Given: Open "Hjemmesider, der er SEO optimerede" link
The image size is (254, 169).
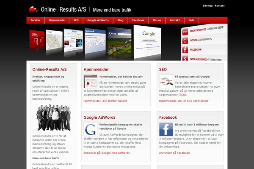Looking at the screenshot, I should click(184, 101).
